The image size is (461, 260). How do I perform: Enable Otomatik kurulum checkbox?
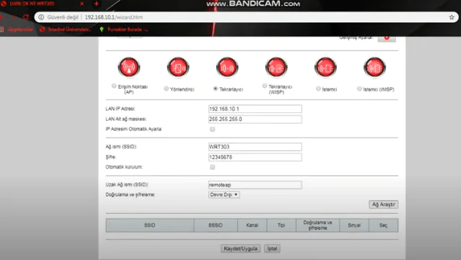212,167
